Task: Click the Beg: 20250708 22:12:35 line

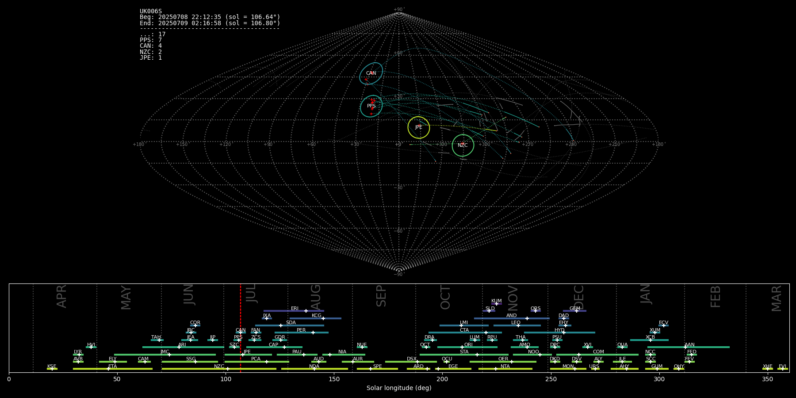Action: coord(210,17)
